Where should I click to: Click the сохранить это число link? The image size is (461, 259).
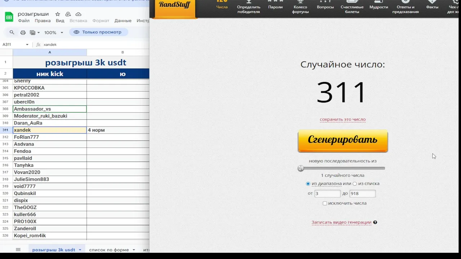(343, 119)
